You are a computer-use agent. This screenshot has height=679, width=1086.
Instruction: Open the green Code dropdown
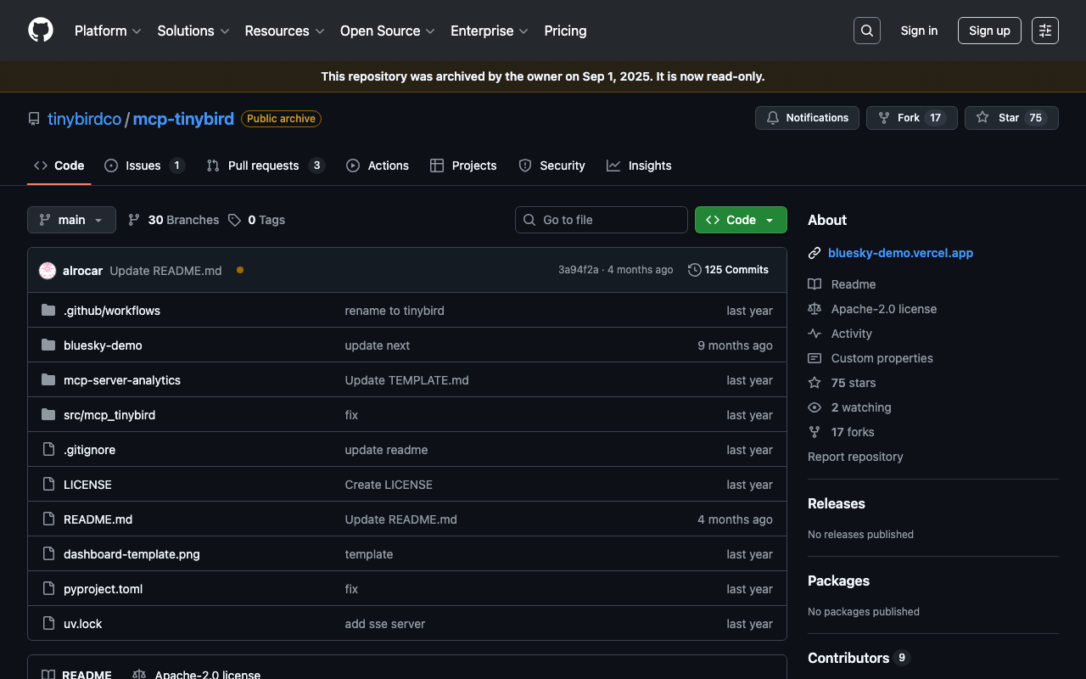[x=741, y=220]
